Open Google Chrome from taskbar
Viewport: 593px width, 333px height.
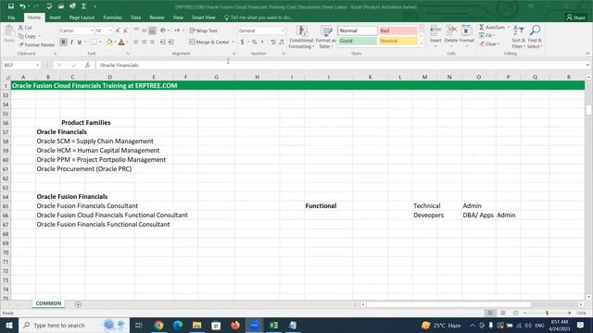pyautogui.click(x=158, y=325)
